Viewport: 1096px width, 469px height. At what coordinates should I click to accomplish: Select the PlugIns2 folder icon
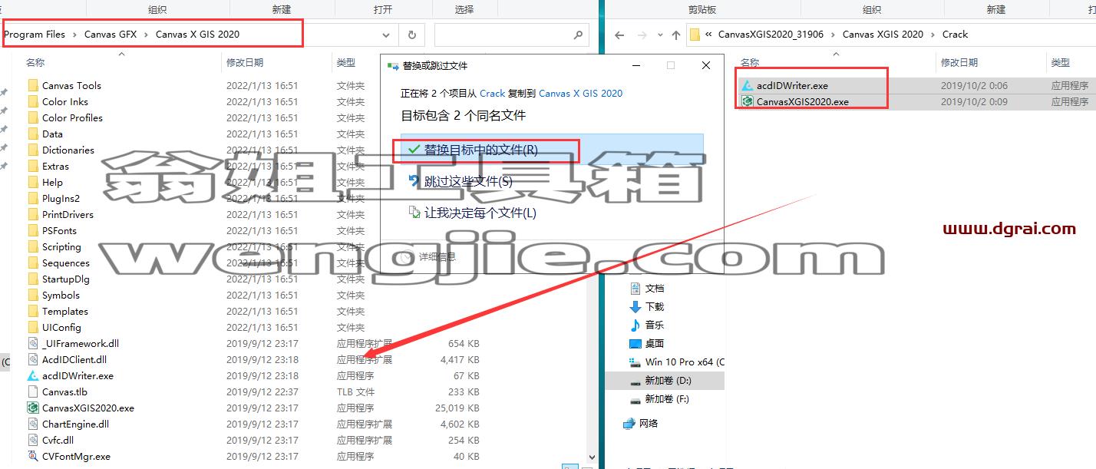tap(33, 198)
